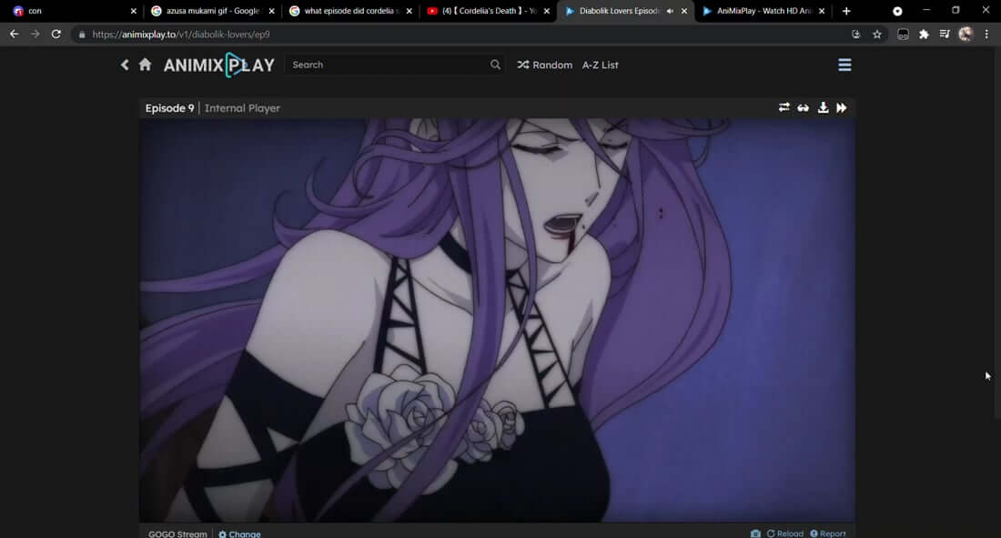1001x538 pixels.
Task: Click the Random link
Action: 545,65
